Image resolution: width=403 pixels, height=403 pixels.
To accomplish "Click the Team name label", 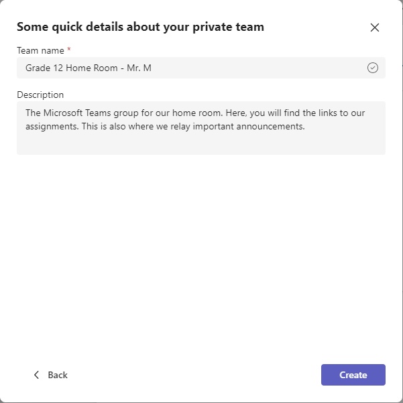I will [40, 51].
